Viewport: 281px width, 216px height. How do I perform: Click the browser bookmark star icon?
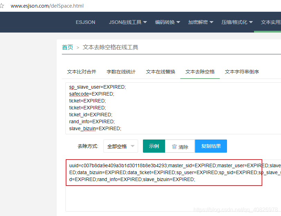click(2, 6)
